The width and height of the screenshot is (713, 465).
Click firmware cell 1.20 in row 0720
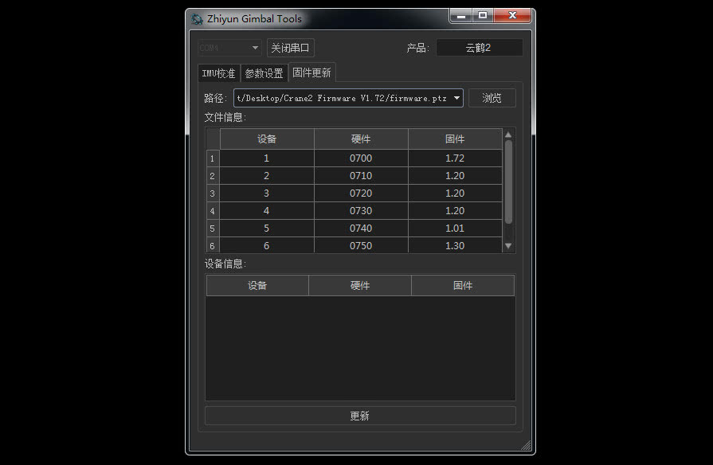click(x=455, y=193)
